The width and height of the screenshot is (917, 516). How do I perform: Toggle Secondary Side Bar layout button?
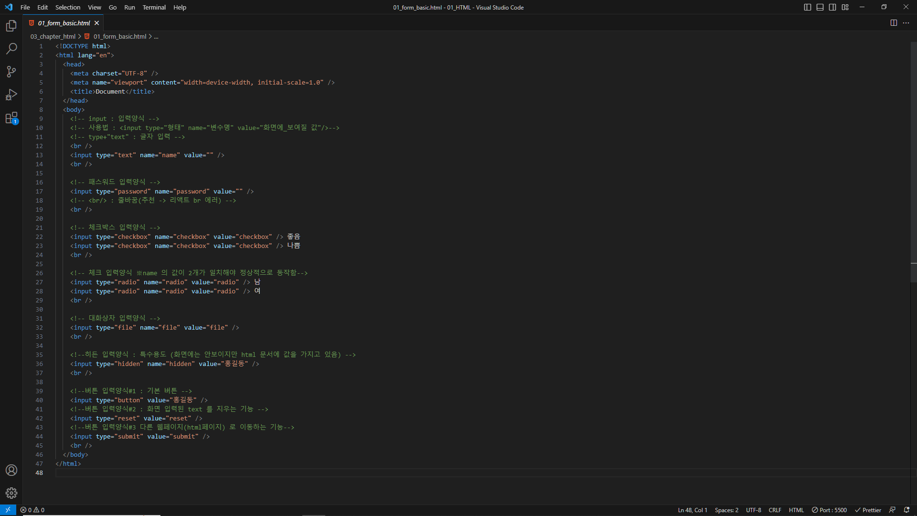(x=832, y=7)
